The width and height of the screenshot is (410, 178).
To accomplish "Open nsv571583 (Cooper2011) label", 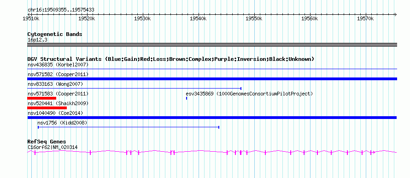I will pos(58,94).
